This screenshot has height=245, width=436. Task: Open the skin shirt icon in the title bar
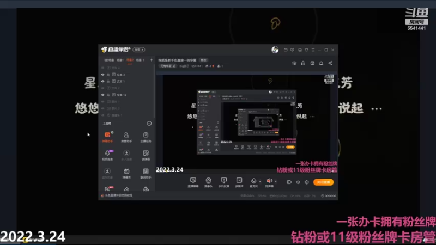306,50
